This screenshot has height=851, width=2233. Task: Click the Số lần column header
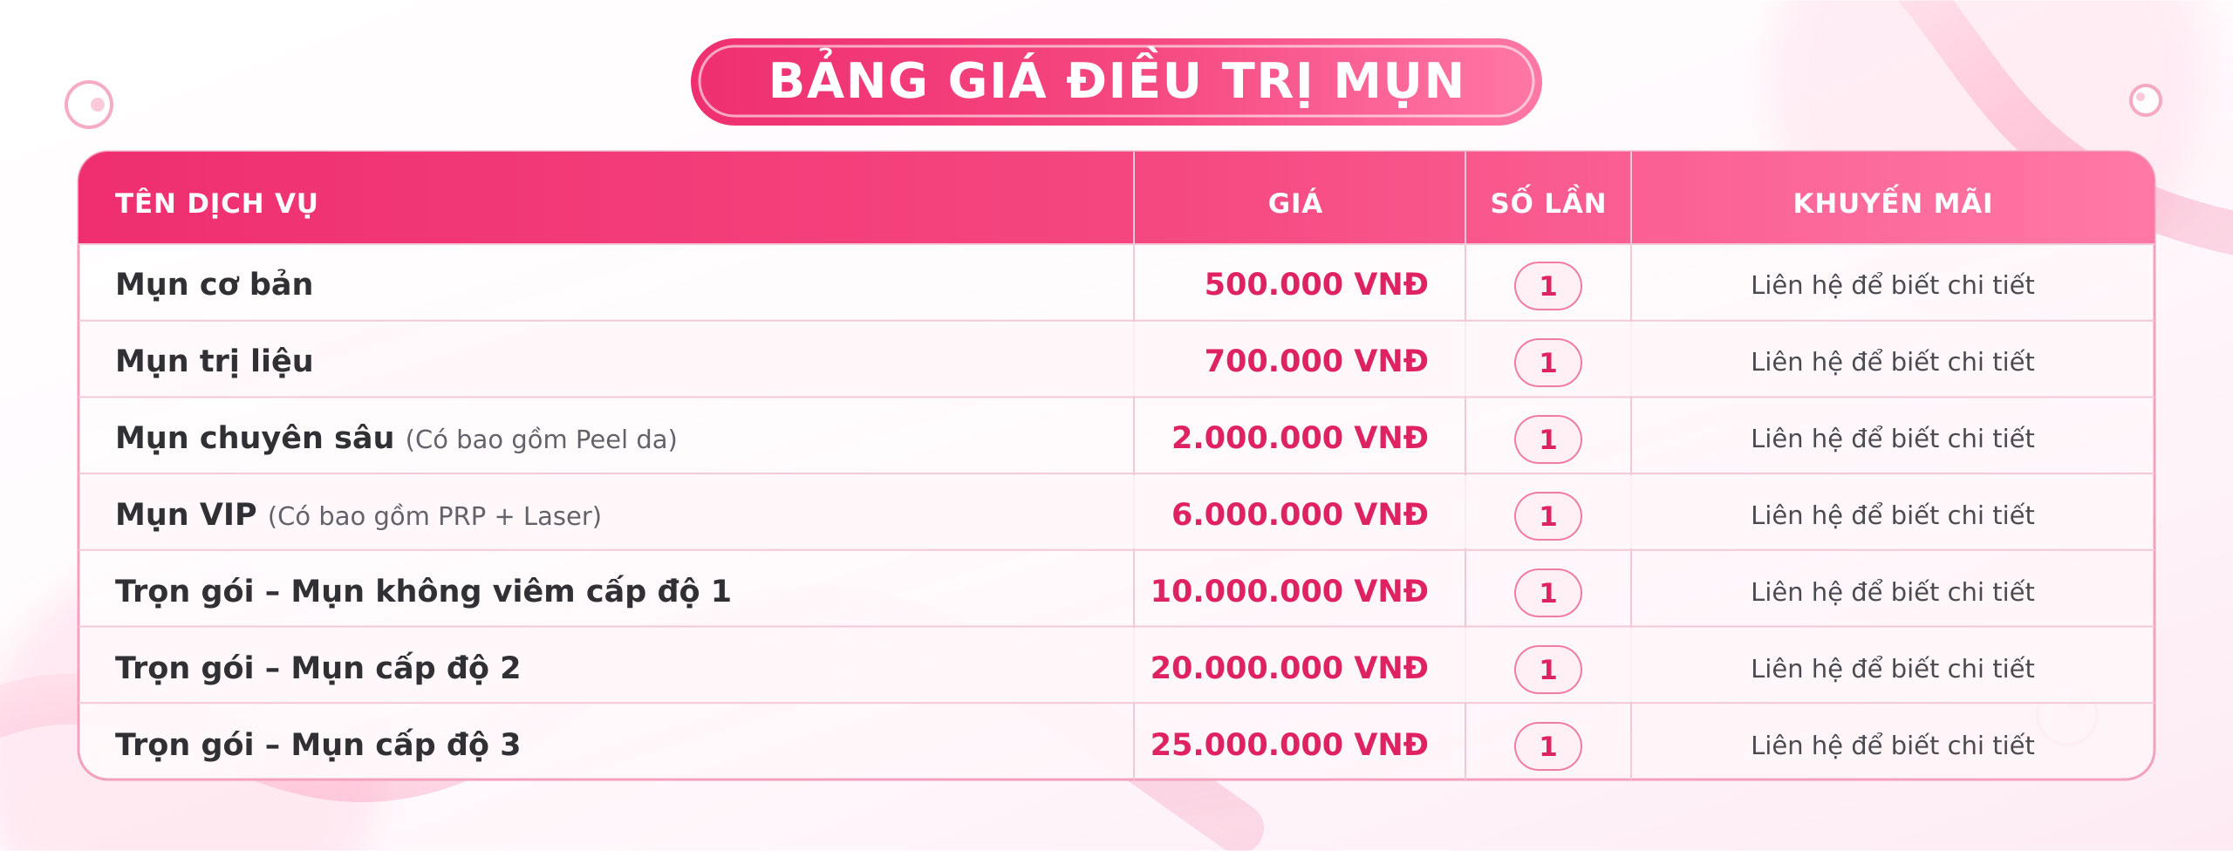pyautogui.click(x=1548, y=203)
